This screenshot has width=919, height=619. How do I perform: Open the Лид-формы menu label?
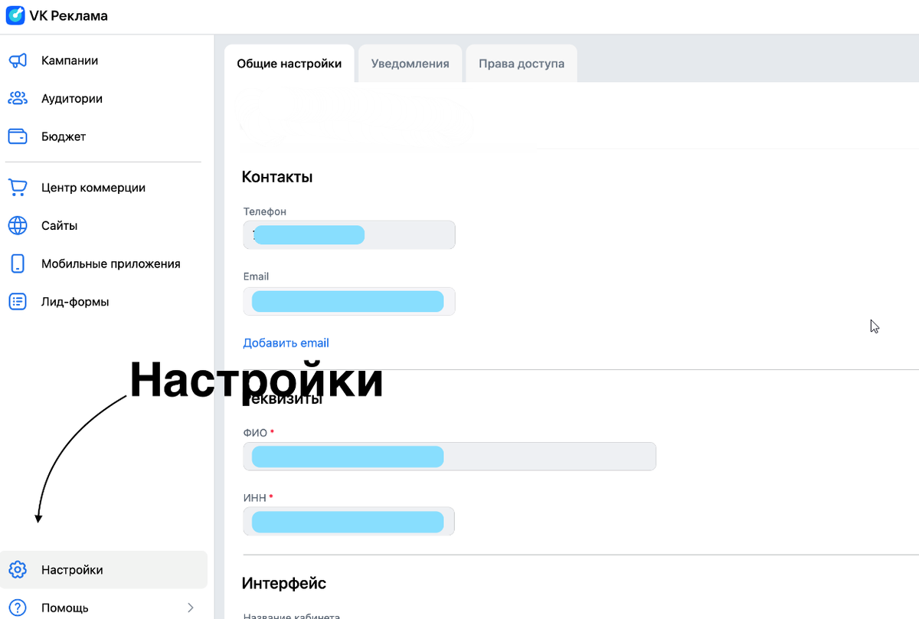pos(75,302)
